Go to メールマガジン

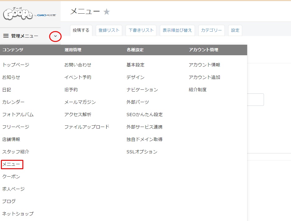tap(80, 102)
